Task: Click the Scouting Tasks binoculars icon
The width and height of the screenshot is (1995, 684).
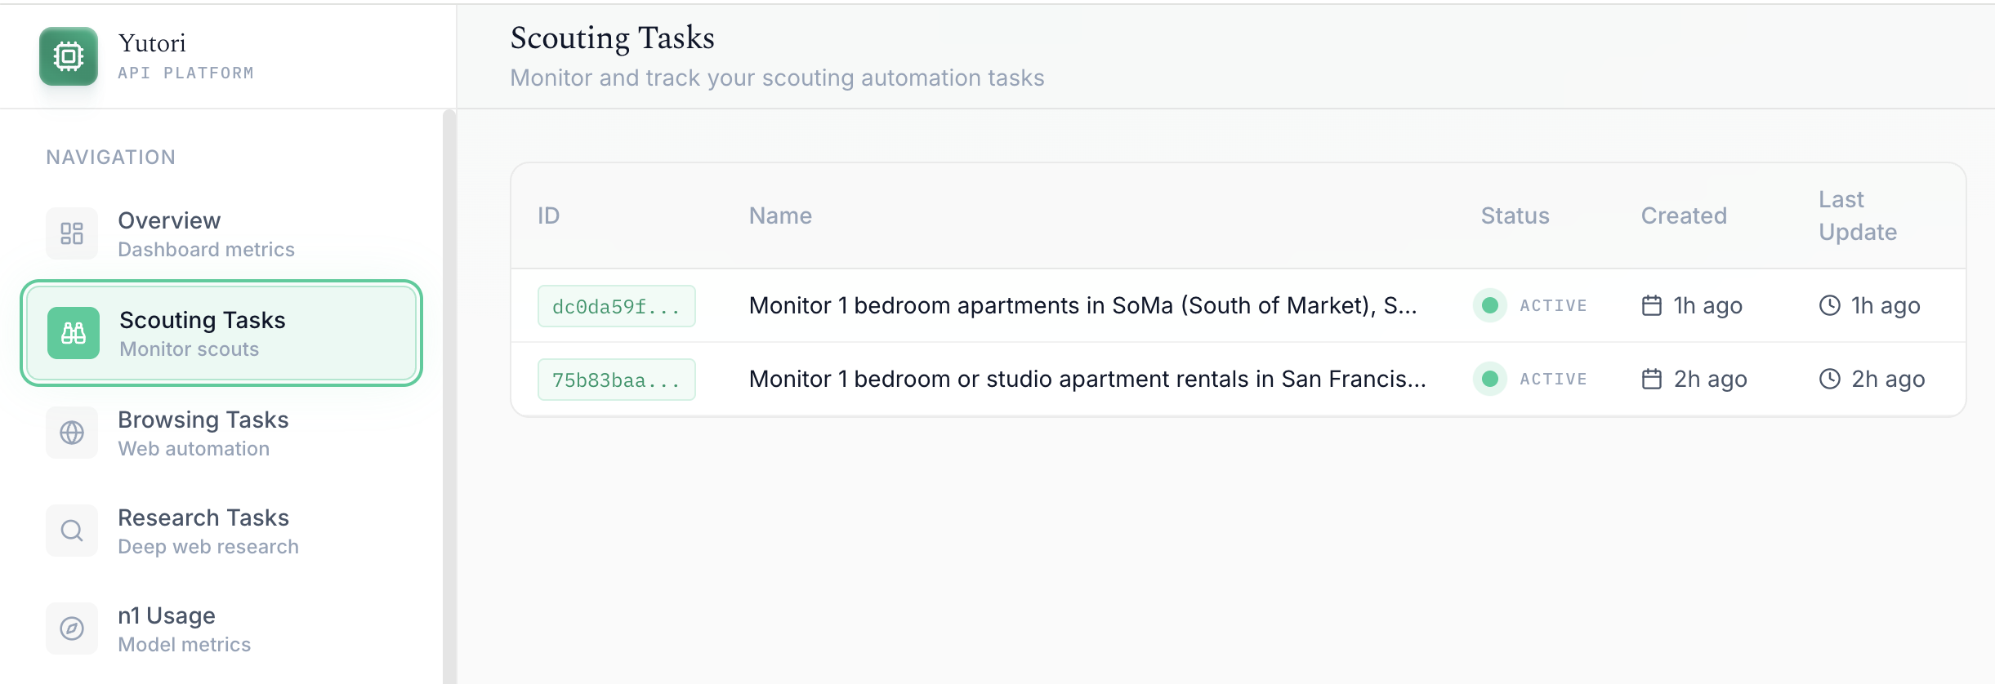Action: (74, 333)
